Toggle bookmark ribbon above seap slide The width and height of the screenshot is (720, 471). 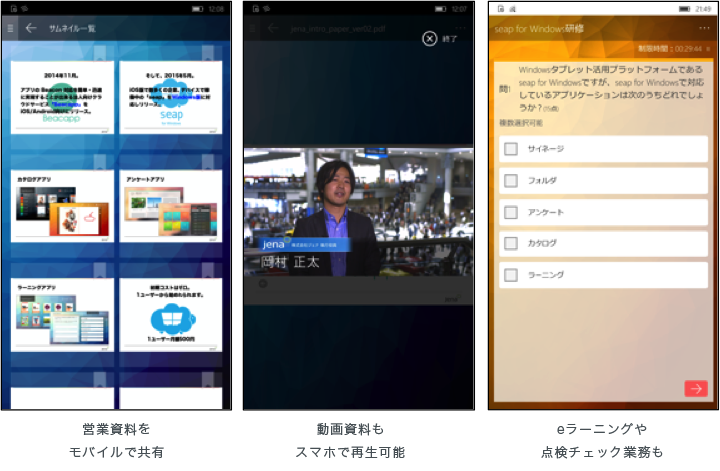point(208,52)
